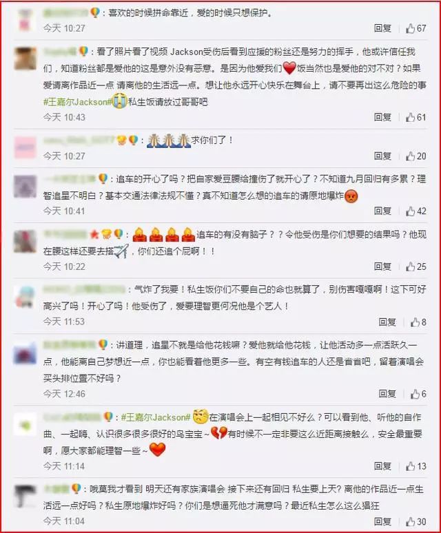441x533 pixels.
Task: Like the 求你们了 comment
Action: click(416, 156)
